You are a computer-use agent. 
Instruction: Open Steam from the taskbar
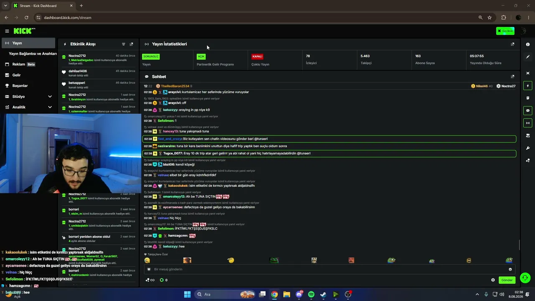click(323, 294)
